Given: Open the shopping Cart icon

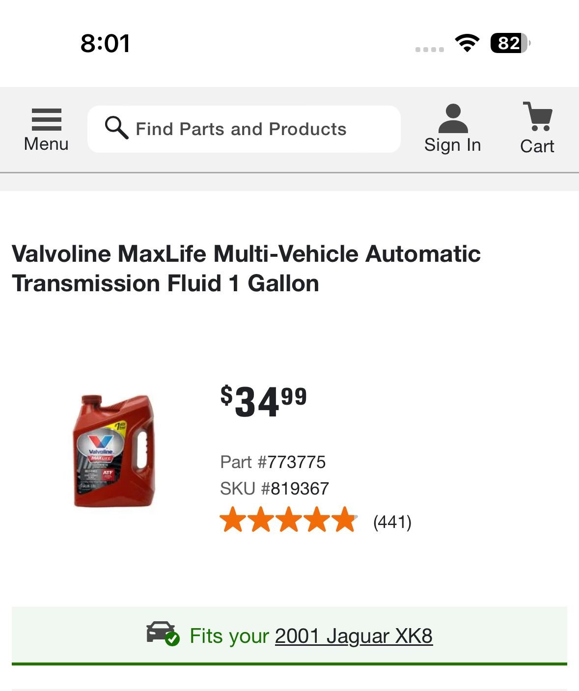Looking at the screenshot, I should (x=538, y=116).
